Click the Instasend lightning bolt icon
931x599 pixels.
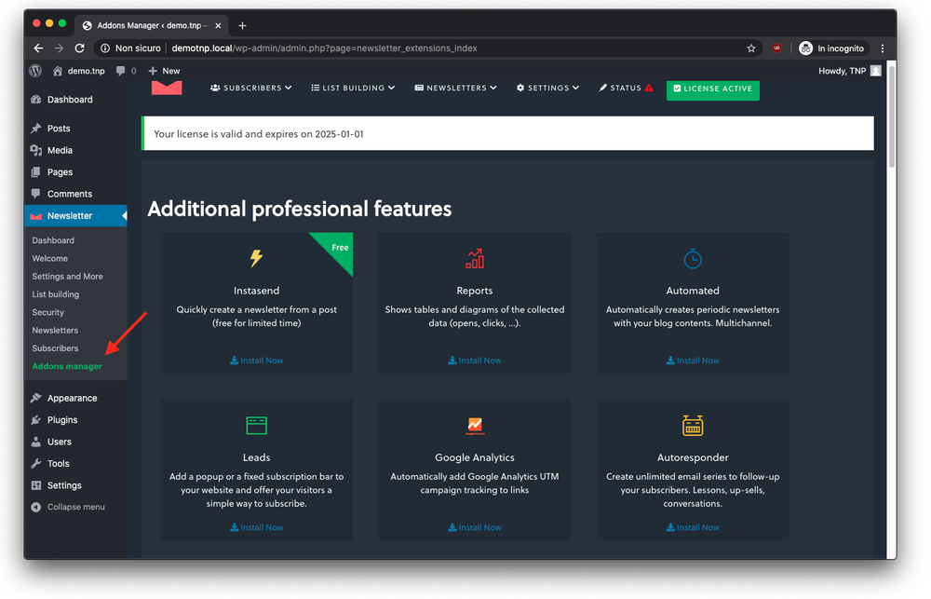(x=256, y=258)
